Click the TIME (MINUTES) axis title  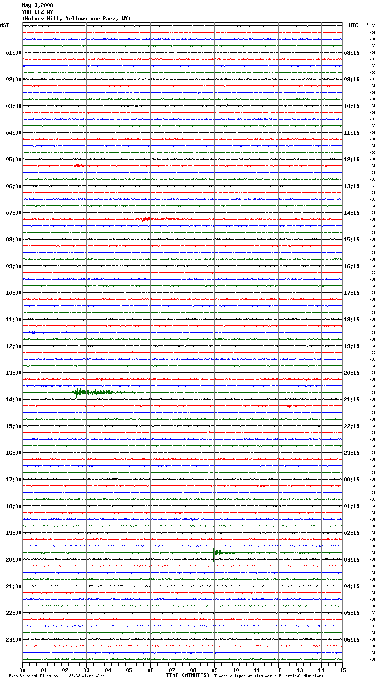[x=188, y=675]
